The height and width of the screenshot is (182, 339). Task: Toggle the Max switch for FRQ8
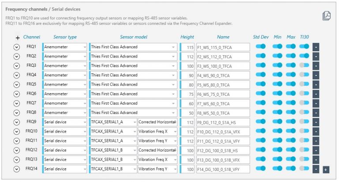[290, 113]
